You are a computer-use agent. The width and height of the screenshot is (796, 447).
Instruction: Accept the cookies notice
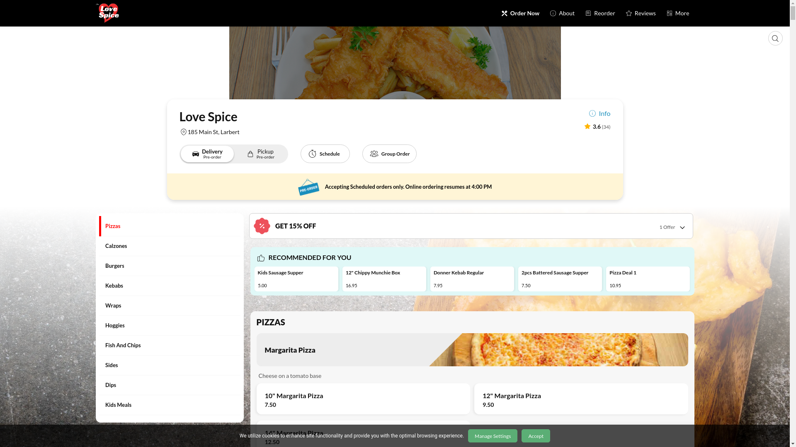tap(536, 436)
